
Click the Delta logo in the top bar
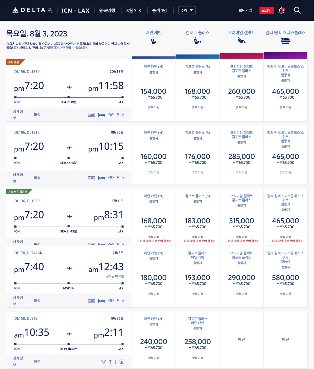[x=30, y=10]
